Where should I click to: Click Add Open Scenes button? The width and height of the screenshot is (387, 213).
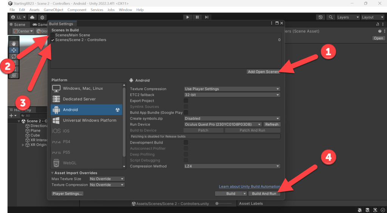tap(263, 72)
